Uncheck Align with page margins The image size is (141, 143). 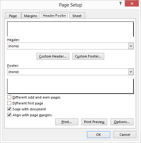point(9,115)
